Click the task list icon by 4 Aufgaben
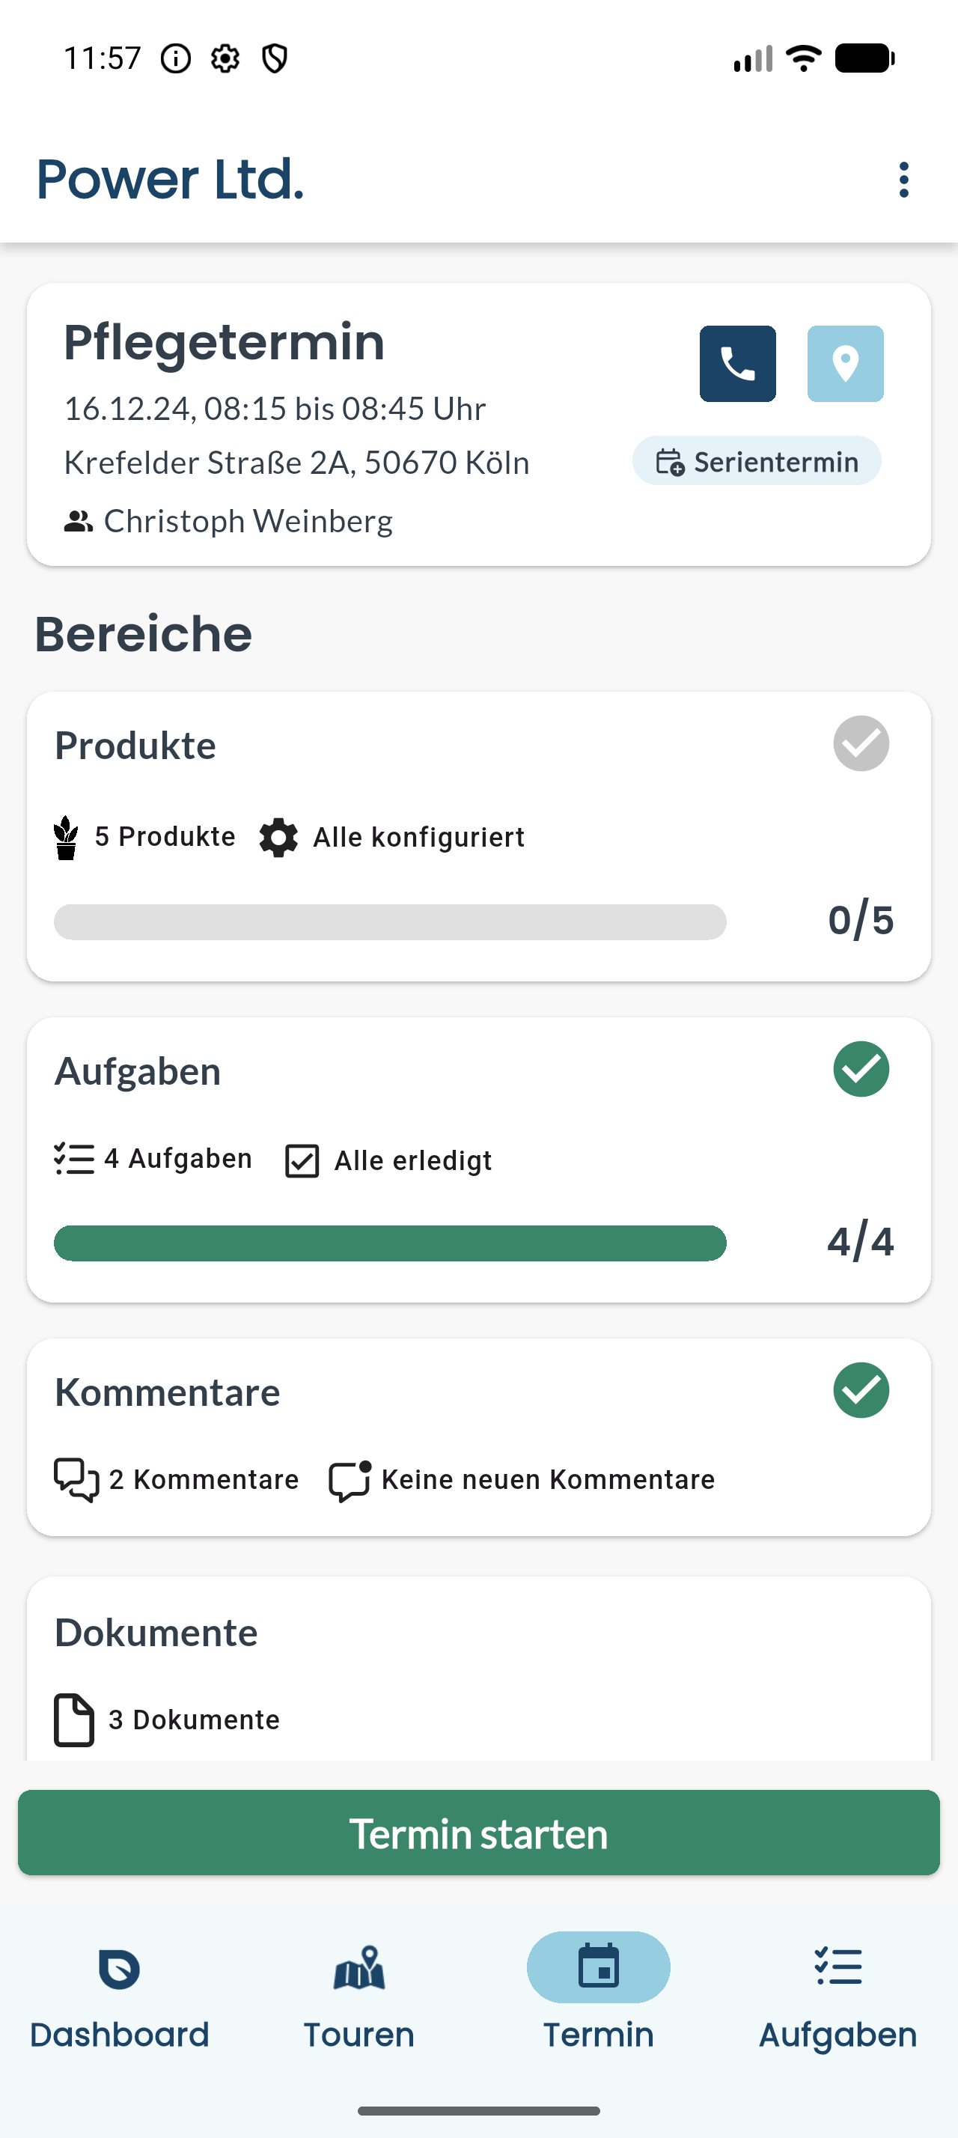This screenshot has height=2138, width=958. coord(74,1159)
